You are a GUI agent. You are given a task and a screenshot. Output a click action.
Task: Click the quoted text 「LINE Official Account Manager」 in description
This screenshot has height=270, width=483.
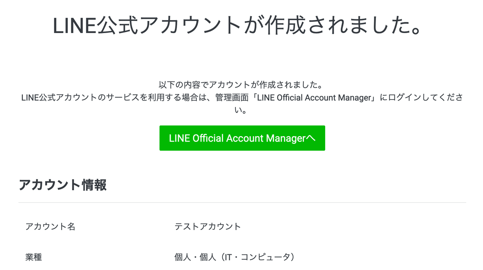pyautogui.click(x=314, y=98)
